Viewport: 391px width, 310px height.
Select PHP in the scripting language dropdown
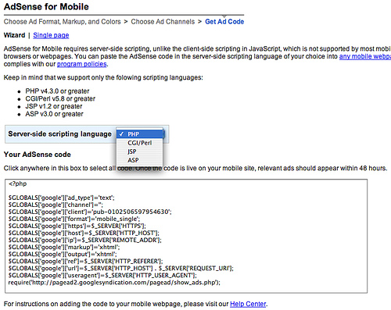point(140,134)
